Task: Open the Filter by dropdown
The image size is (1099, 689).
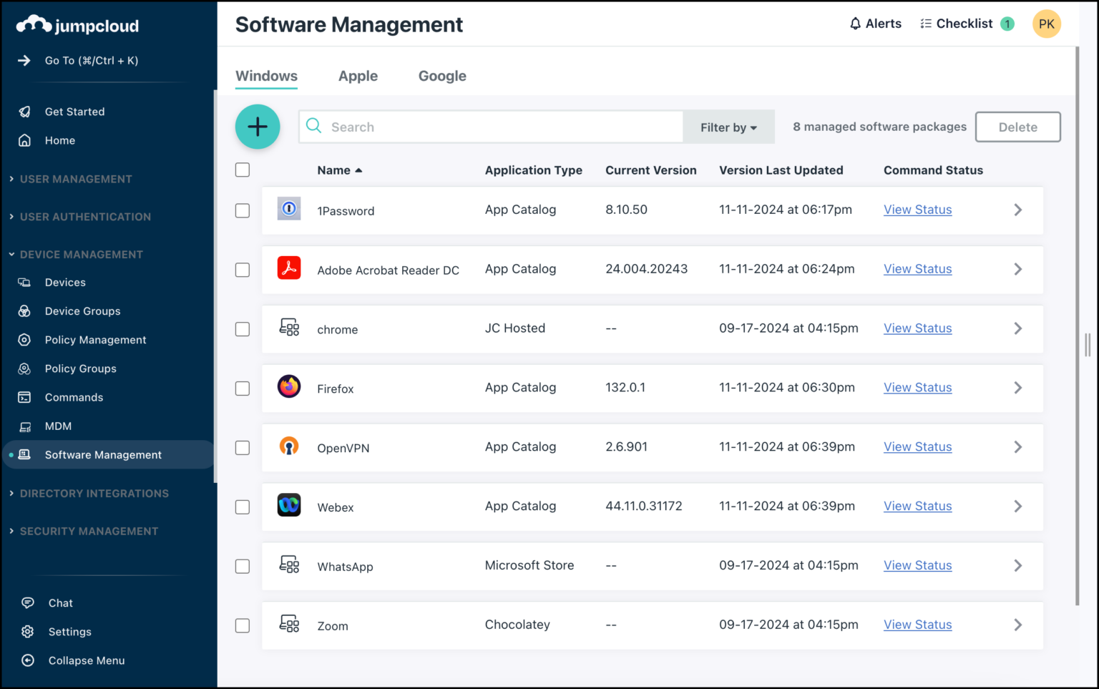Action: [x=728, y=127]
